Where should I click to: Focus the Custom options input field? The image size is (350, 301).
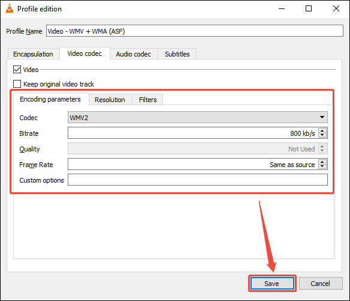[x=198, y=180]
